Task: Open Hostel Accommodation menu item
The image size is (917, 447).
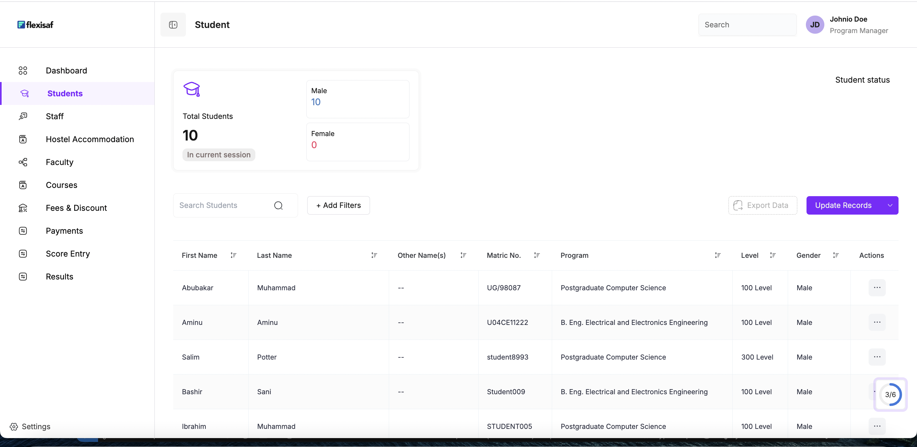Action: [x=77, y=139]
